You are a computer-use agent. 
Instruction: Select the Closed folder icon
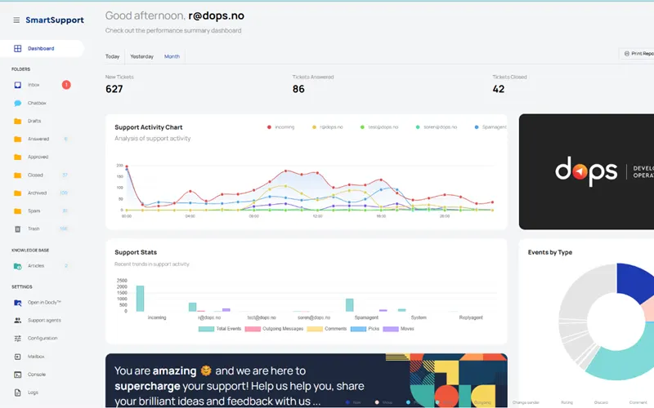click(17, 175)
